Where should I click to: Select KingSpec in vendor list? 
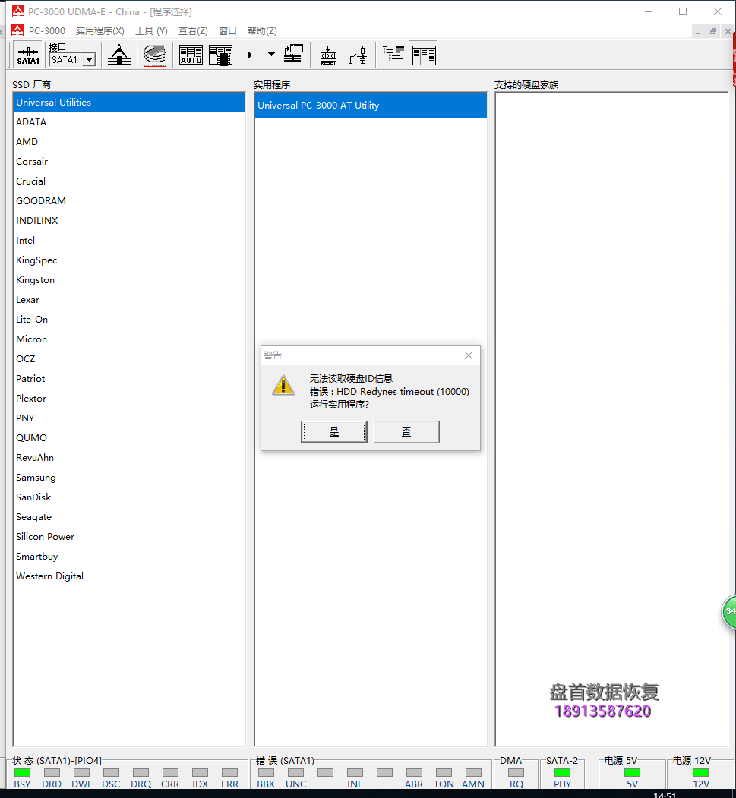point(129,260)
